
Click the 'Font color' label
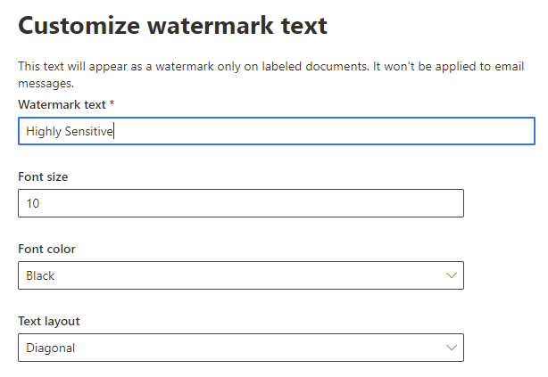tap(45, 249)
